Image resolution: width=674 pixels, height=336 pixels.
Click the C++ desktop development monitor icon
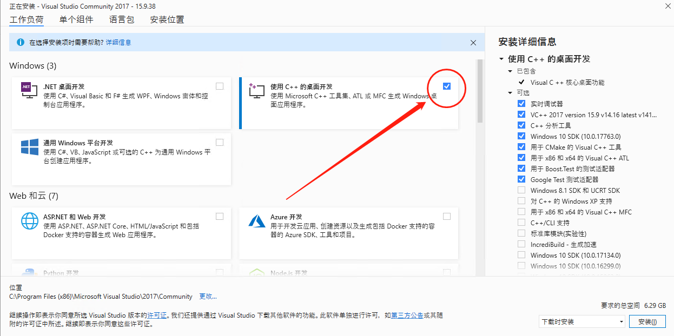pos(256,91)
